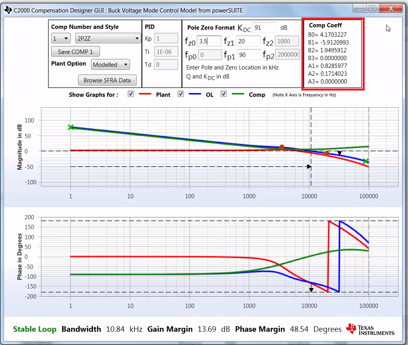Click the Comp Coeff panel outlined in red
408x345 pixels.
tap(332, 53)
